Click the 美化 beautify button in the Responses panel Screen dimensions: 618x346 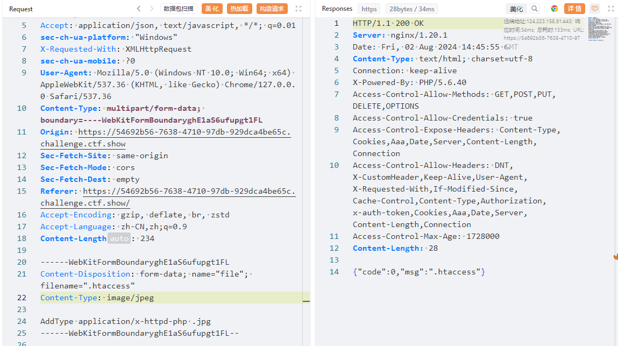point(516,9)
